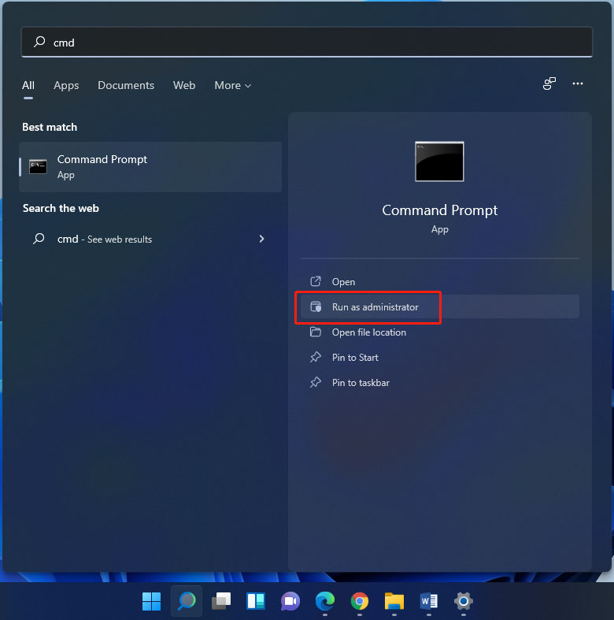Open the Chat app on taskbar

click(x=290, y=602)
